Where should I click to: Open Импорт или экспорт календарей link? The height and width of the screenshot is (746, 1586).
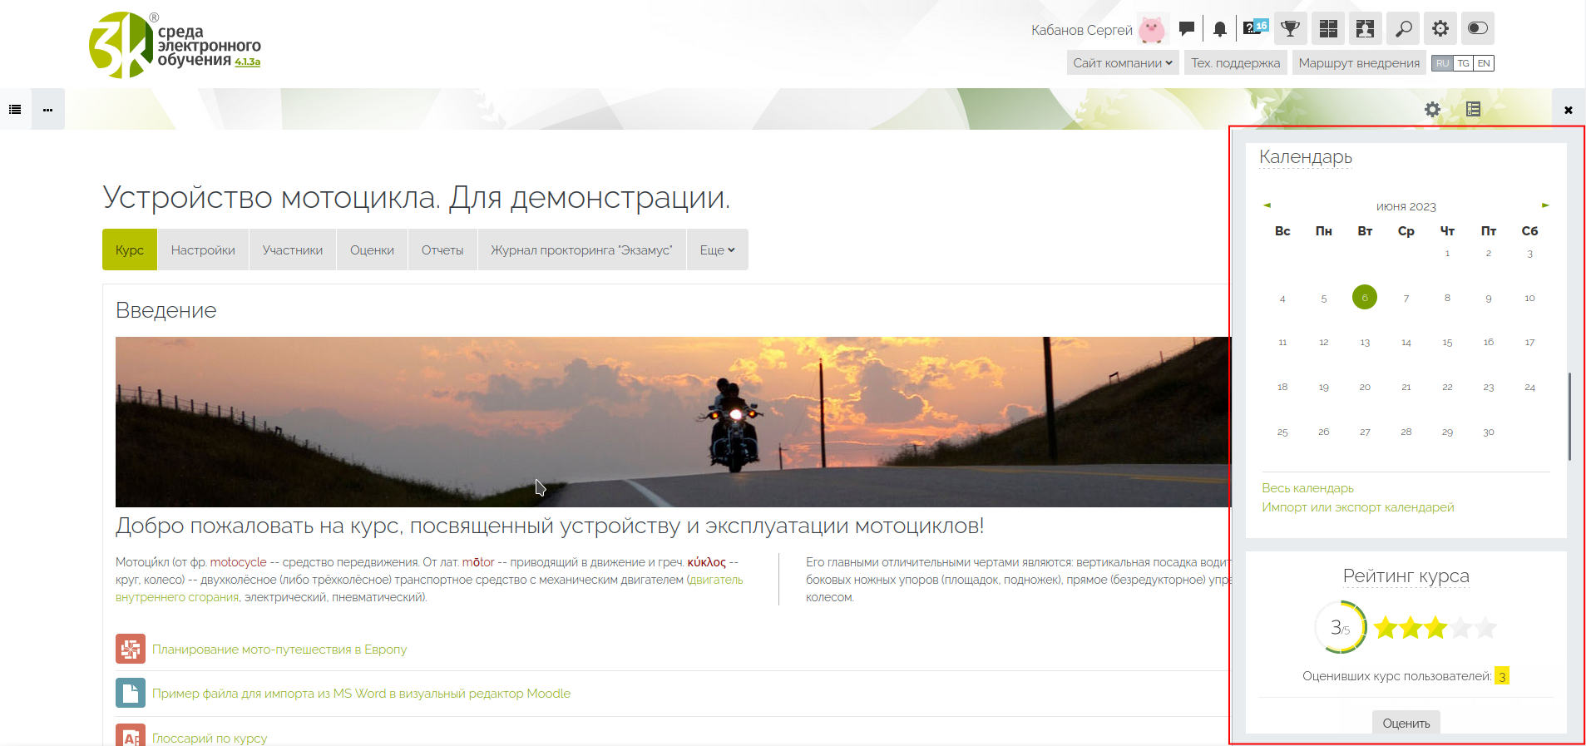pos(1357,506)
